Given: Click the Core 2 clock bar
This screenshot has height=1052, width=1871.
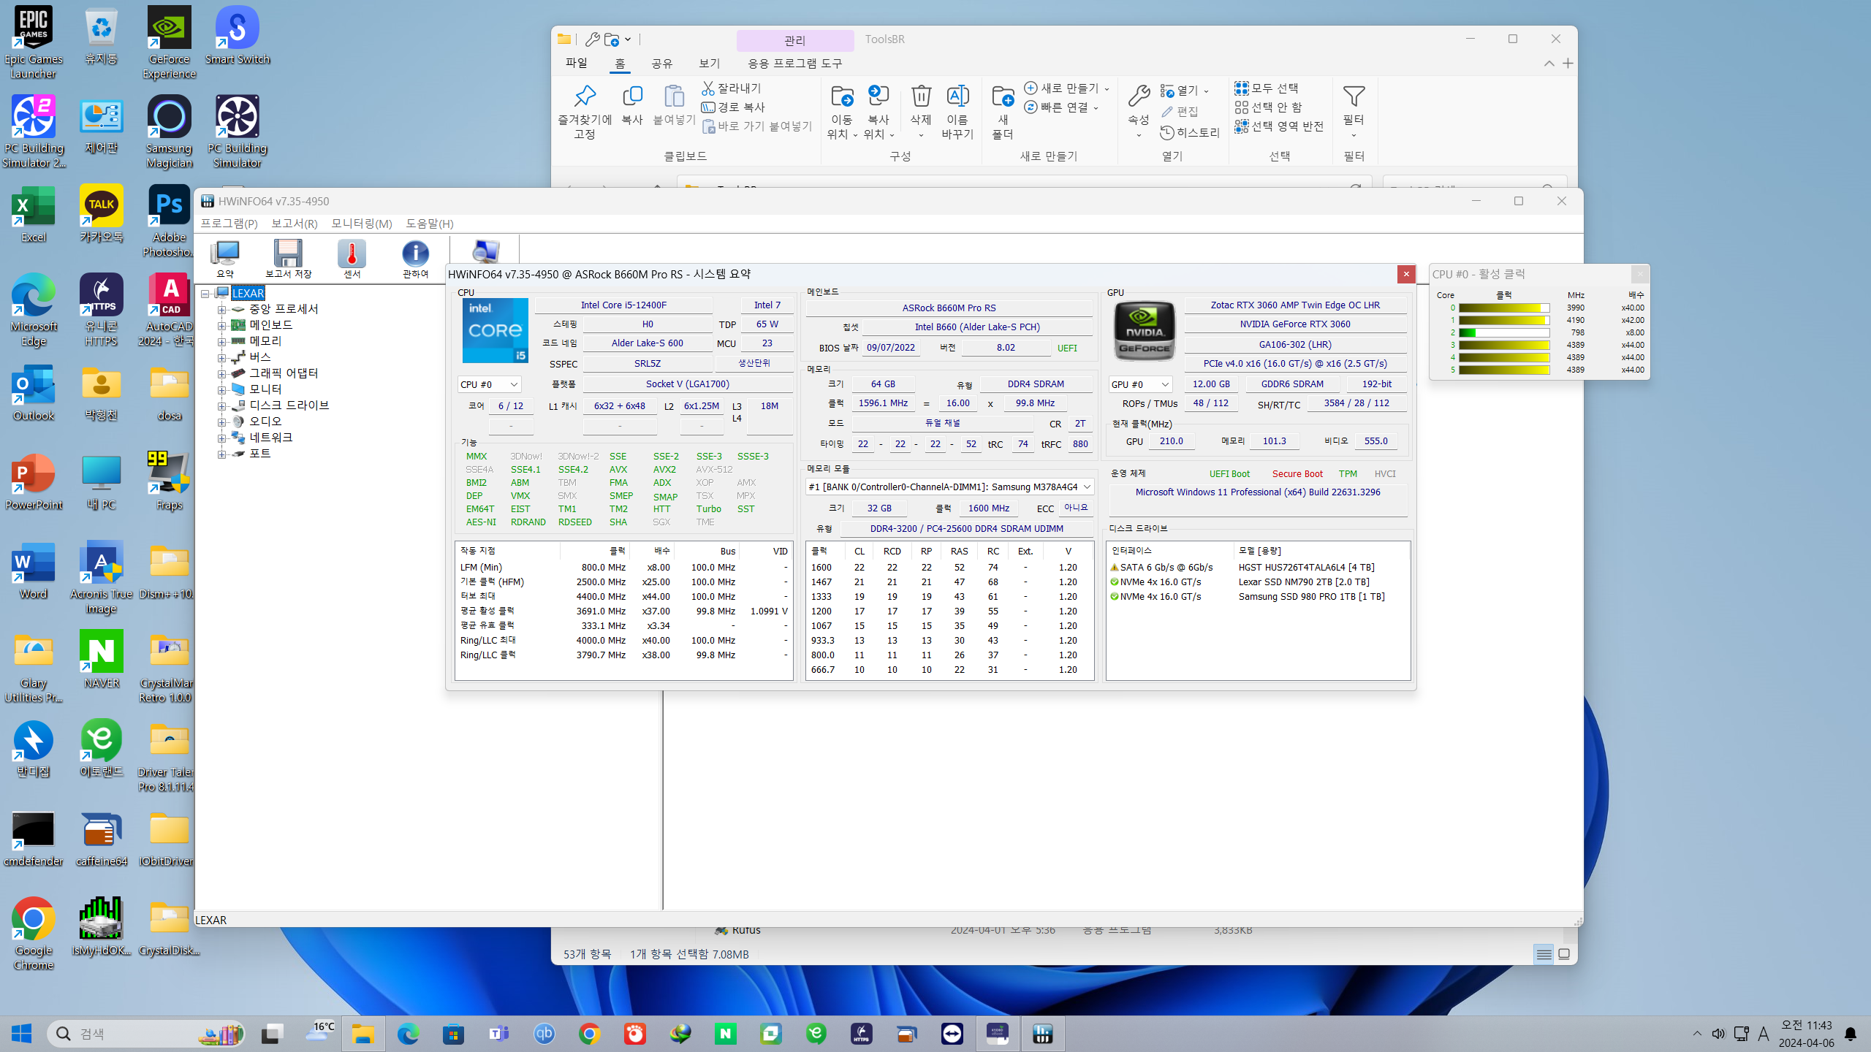Looking at the screenshot, I should click(x=1504, y=332).
